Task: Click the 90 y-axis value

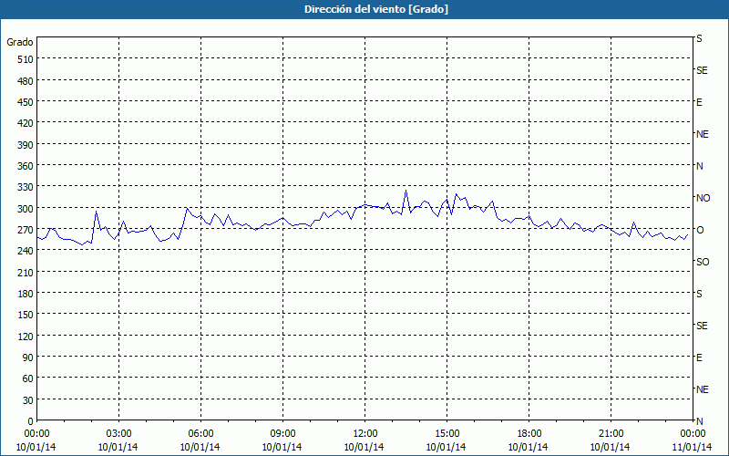Action: (x=28, y=358)
